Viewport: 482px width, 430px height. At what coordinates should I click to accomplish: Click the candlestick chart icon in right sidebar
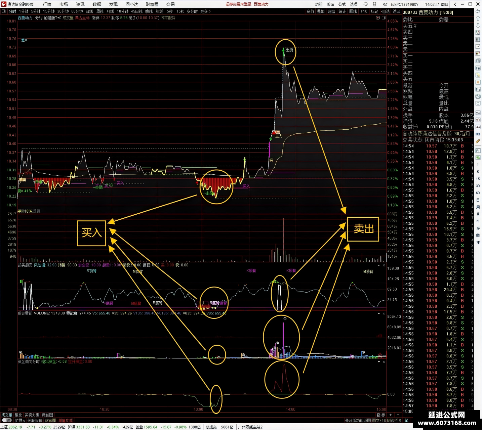click(x=478, y=54)
